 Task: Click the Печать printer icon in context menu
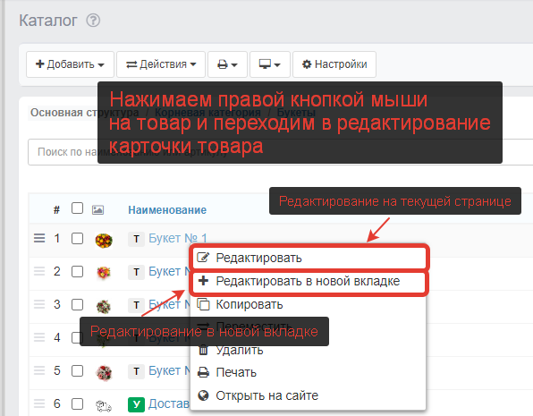click(x=203, y=372)
